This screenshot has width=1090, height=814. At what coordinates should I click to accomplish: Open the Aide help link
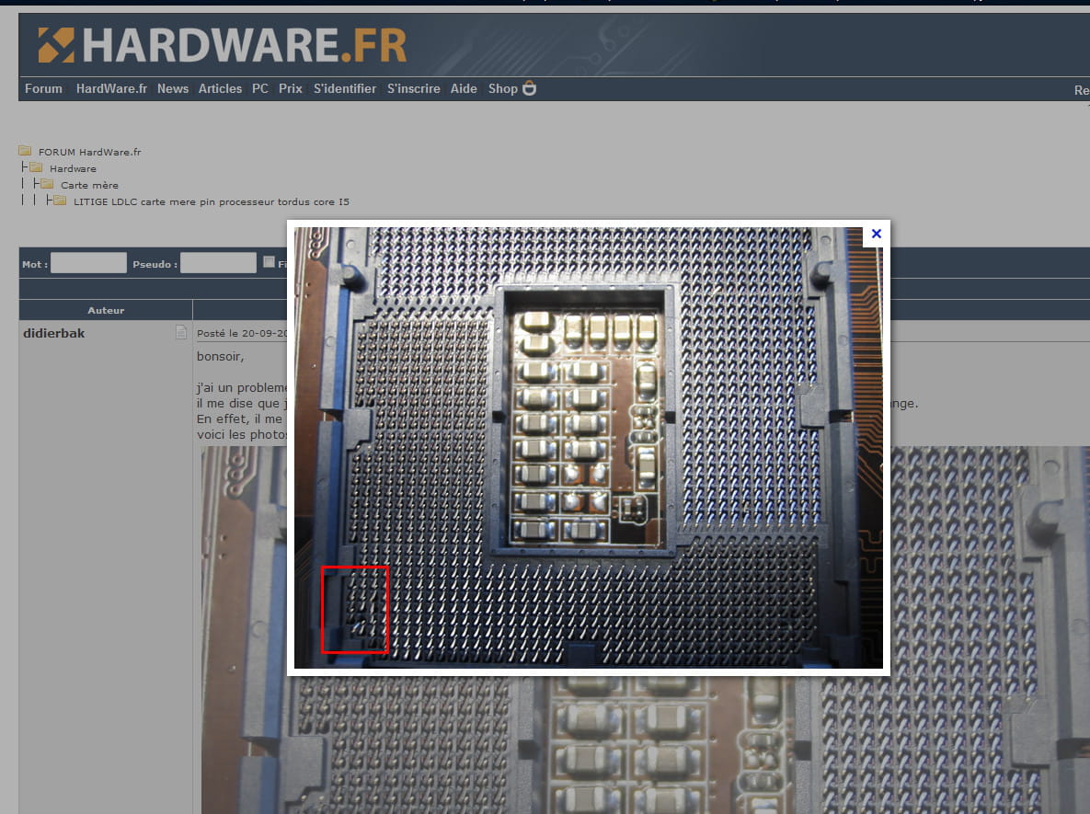464,89
